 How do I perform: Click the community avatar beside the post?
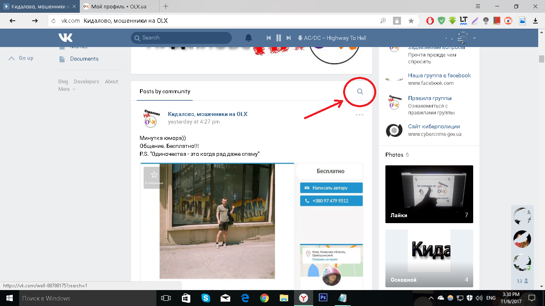[x=150, y=118]
